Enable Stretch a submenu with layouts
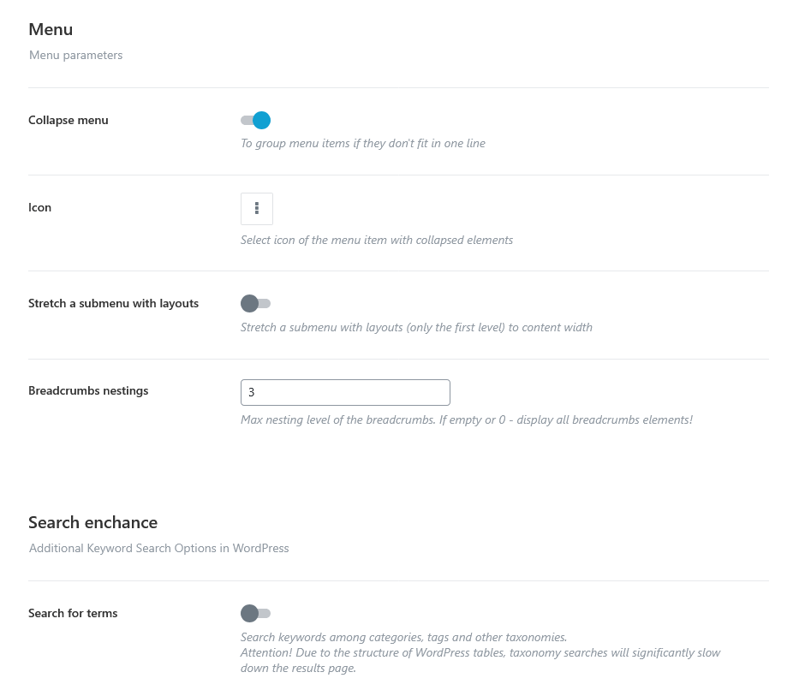This screenshot has width=805, height=696. (256, 303)
